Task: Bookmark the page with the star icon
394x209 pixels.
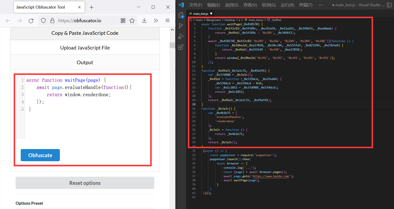Action: coord(132,20)
